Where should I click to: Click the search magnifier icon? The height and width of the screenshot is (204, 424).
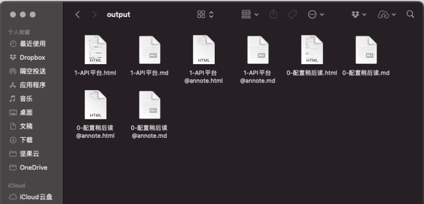click(410, 14)
